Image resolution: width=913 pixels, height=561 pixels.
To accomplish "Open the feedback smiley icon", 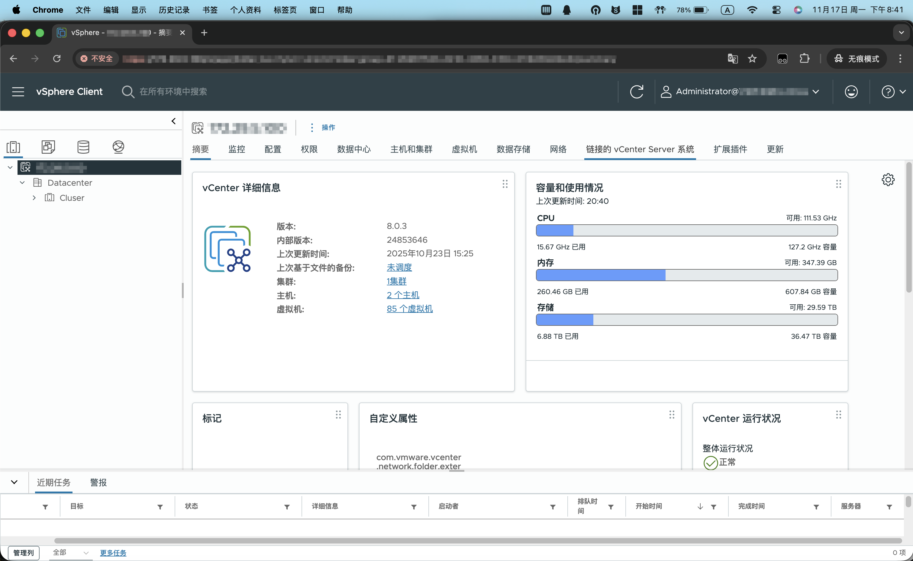I will coord(851,92).
